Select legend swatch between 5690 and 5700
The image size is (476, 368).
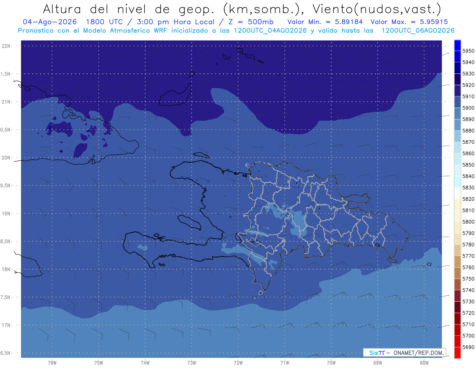[x=457, y=341]
